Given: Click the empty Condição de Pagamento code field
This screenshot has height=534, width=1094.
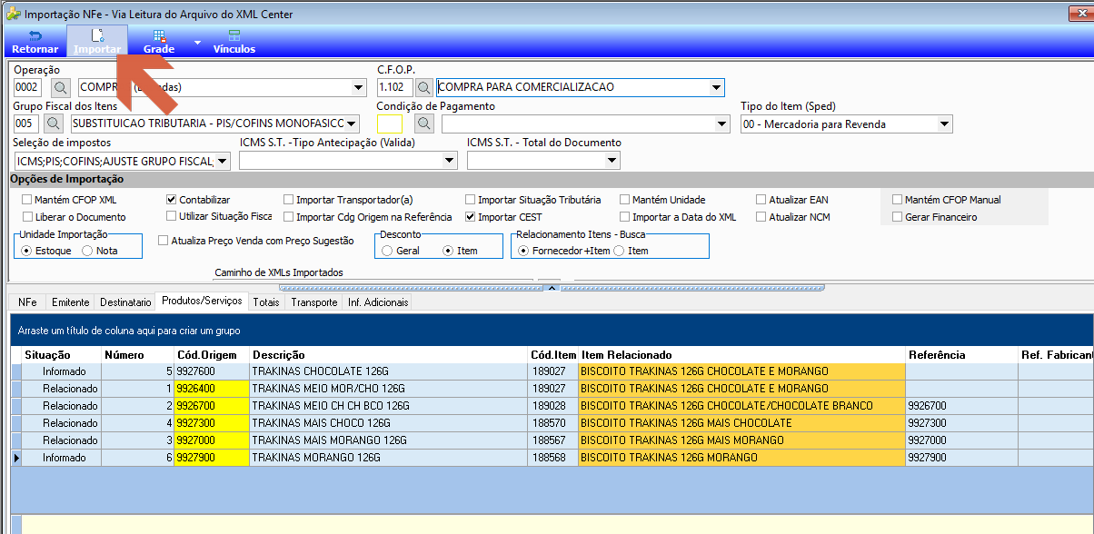Looking at the screenshot, I should click(390, 124).
